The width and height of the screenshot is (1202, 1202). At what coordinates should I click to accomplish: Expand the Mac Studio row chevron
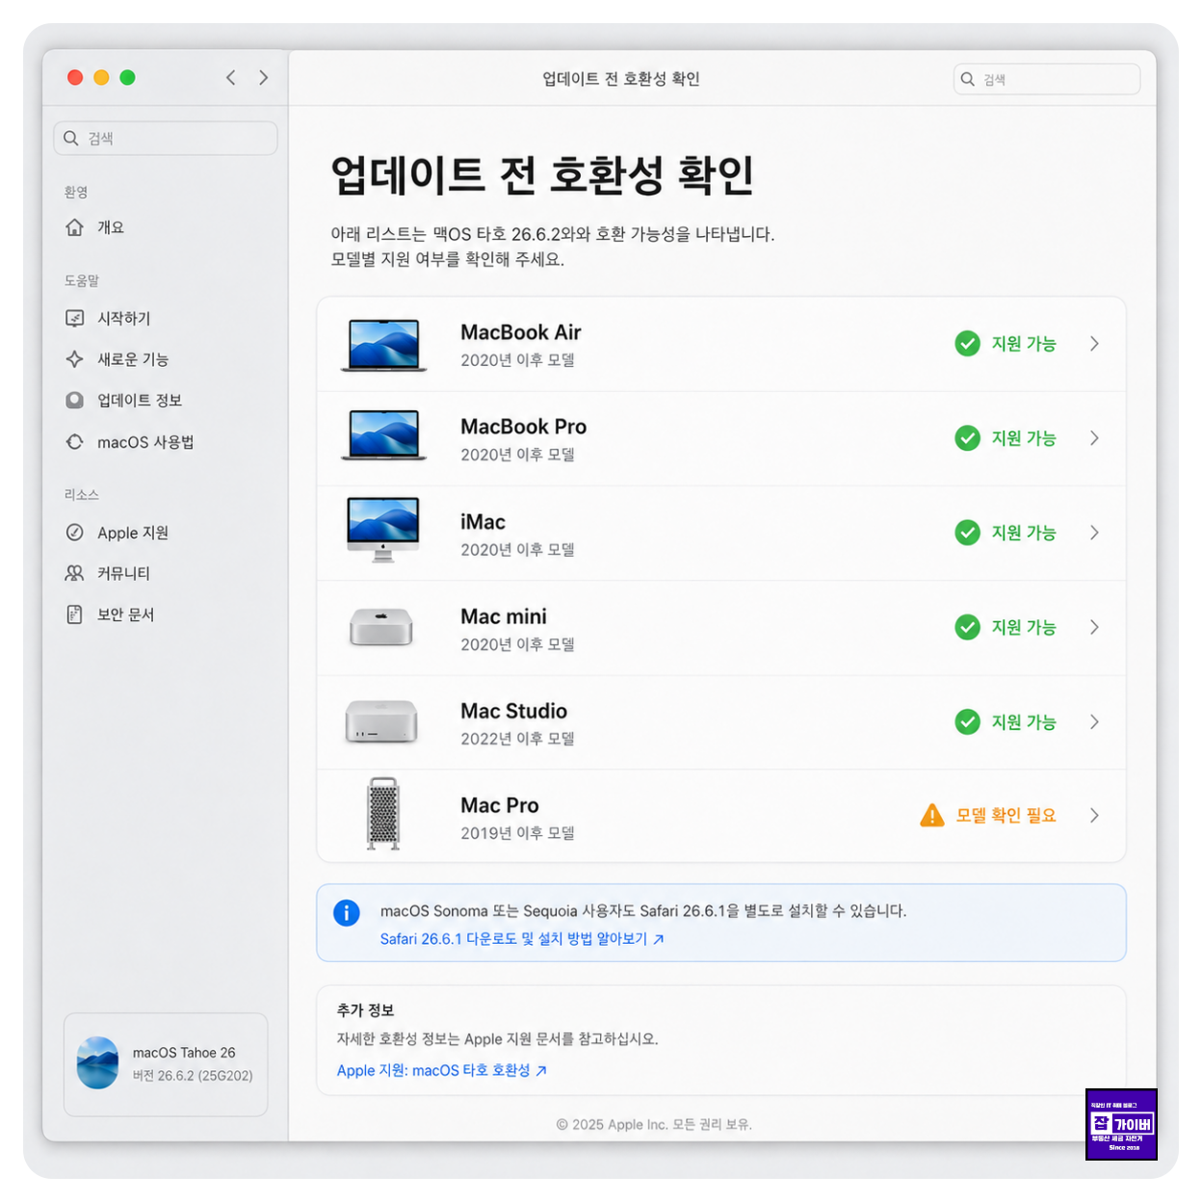(1094, 721)
